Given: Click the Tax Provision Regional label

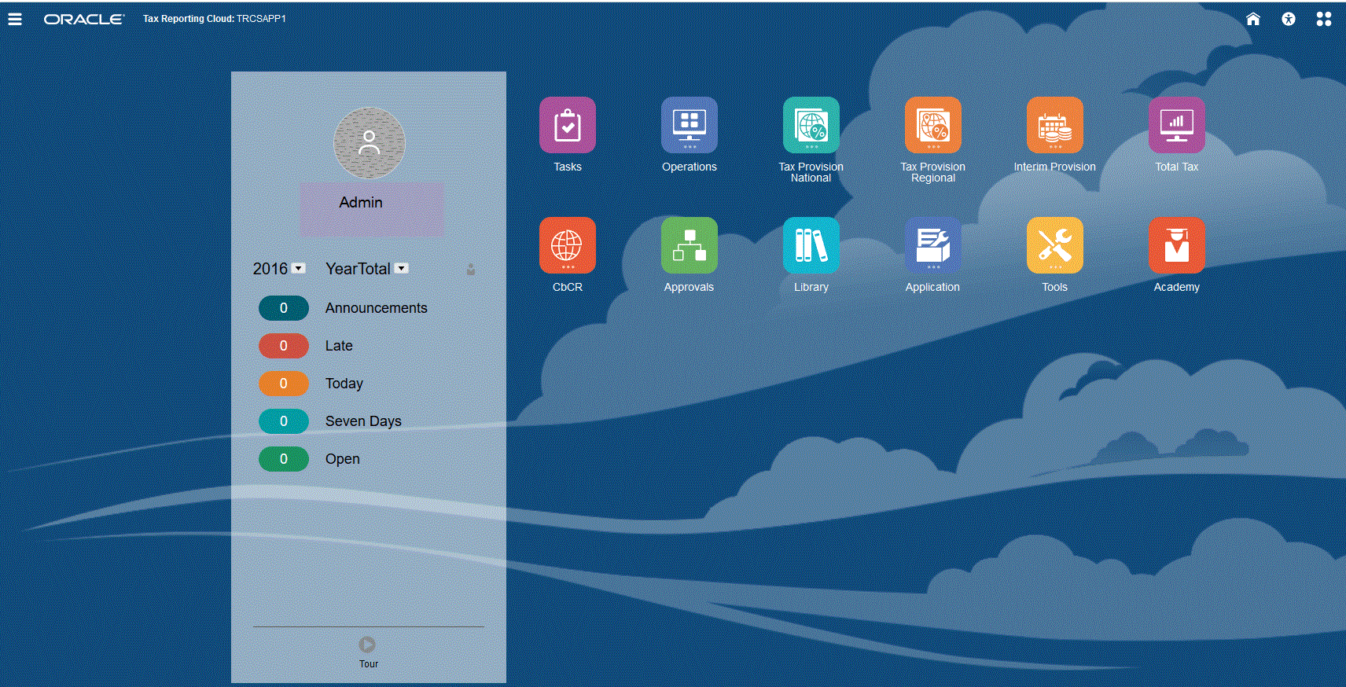Looking at the screenshot, I should click(x=933, y=172).
